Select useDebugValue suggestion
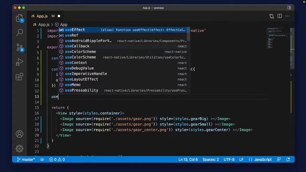Viewport: 306px width, 172px height. click(123, 68)
